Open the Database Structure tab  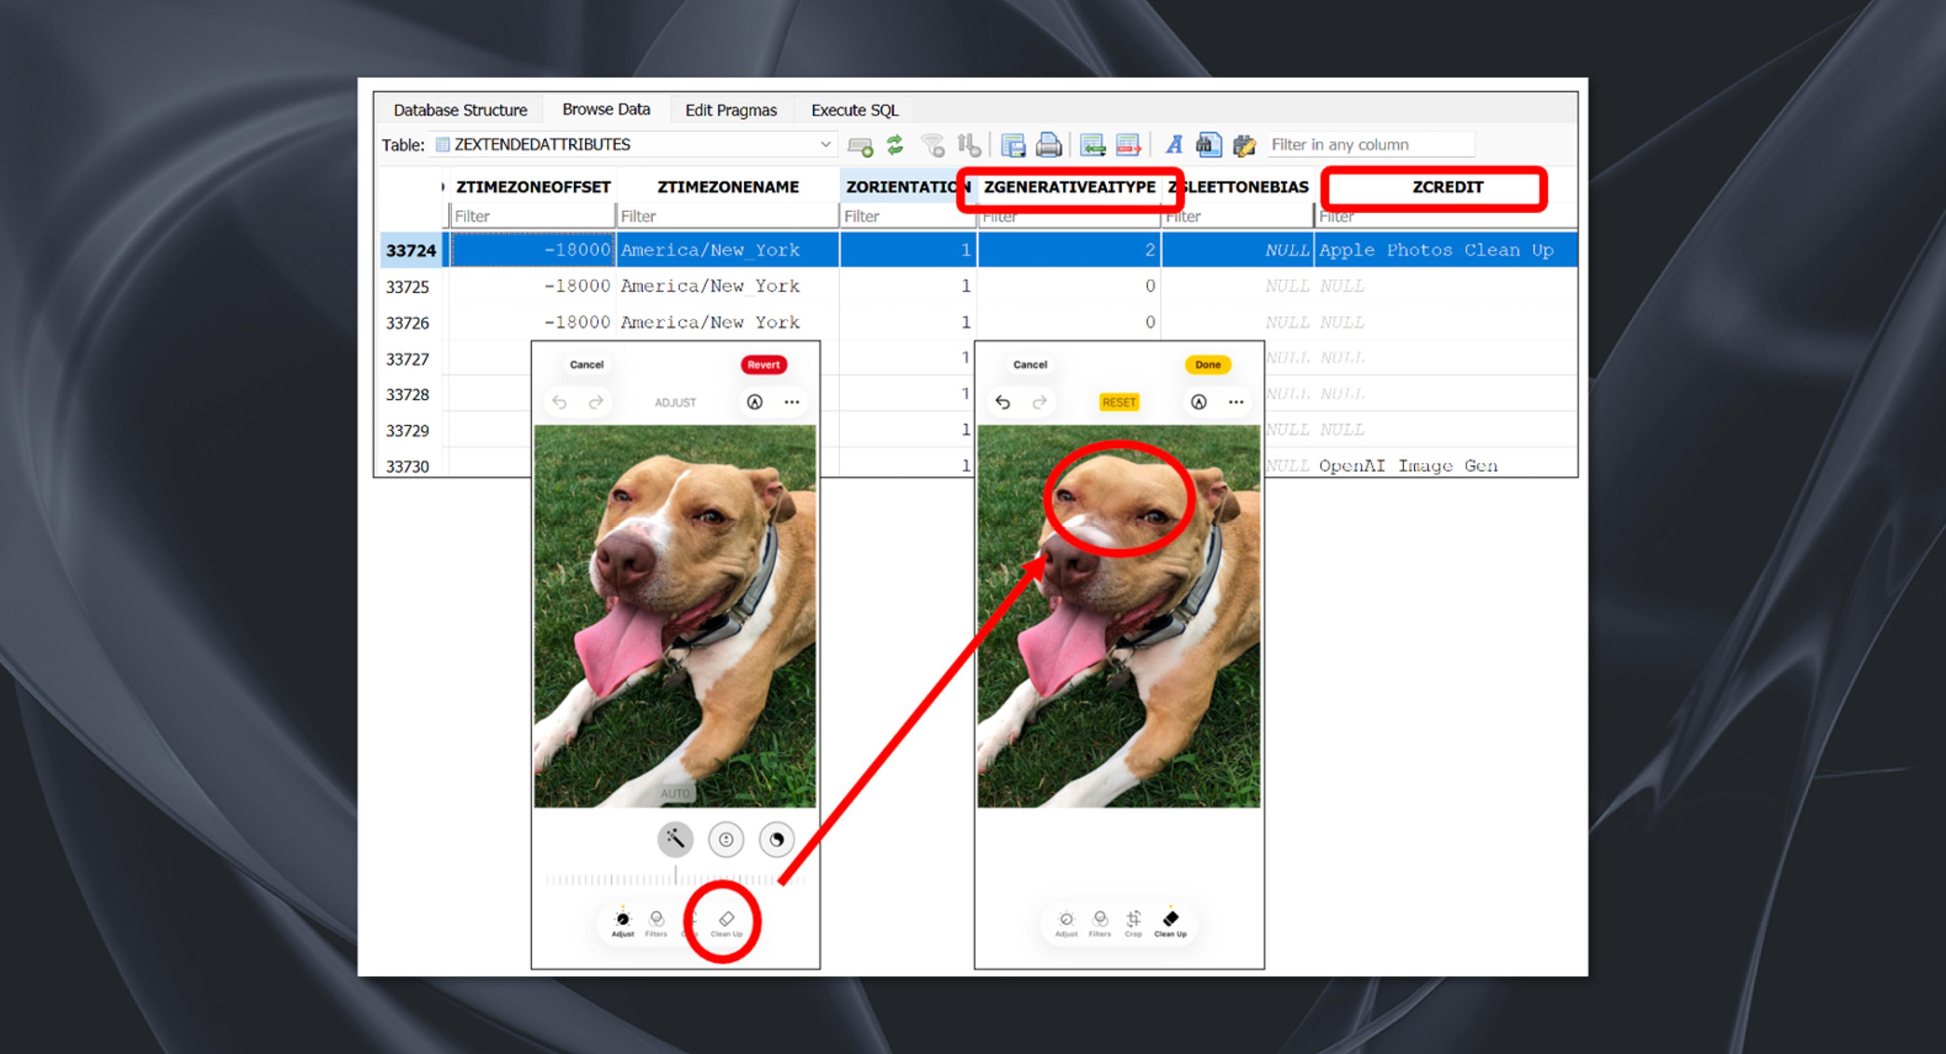460,110
